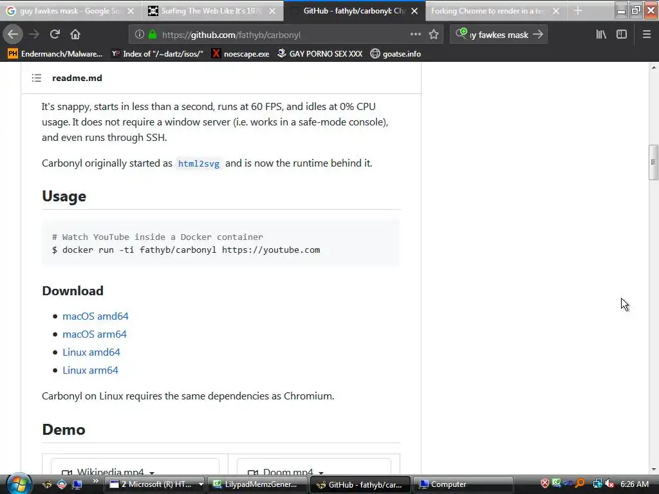The image size is (659, 494).
Task: Show the 6:26 AM clock
Action: [635, 484]
